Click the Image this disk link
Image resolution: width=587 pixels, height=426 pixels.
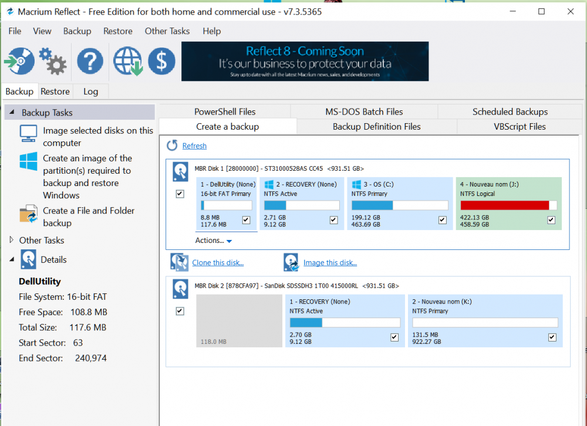(330, 263)
